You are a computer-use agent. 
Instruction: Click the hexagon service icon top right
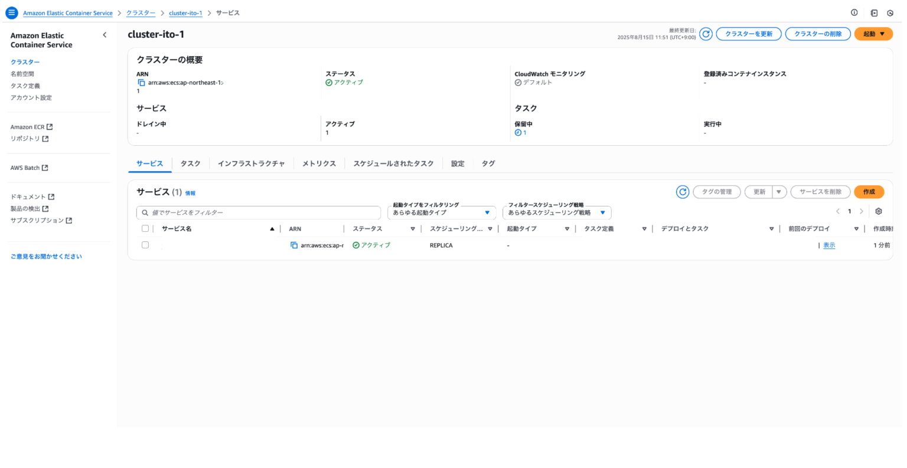(x=891, y=12)
